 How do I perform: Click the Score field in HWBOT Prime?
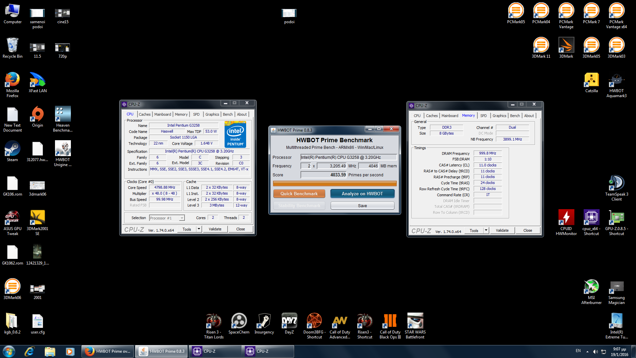(x=324, y=175)
